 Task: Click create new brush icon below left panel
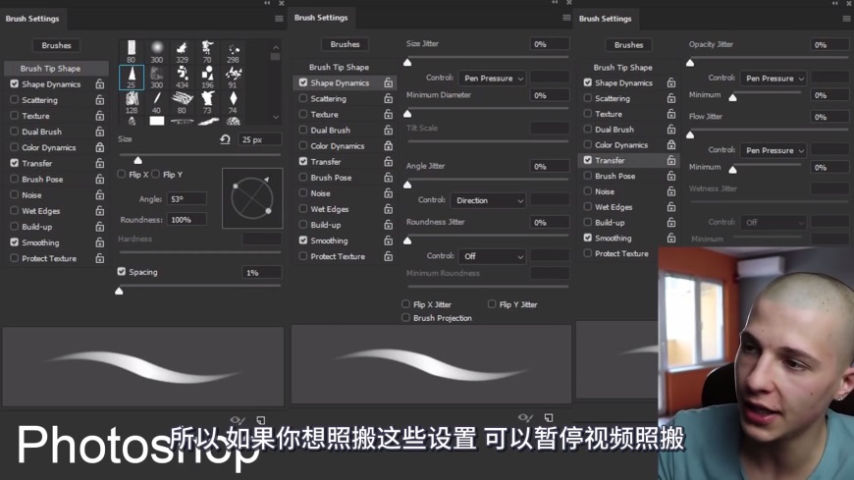pos(261,420)
